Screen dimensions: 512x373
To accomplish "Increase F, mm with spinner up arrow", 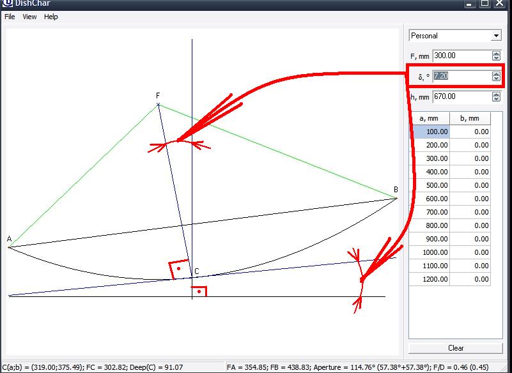I will pos(496,54).
